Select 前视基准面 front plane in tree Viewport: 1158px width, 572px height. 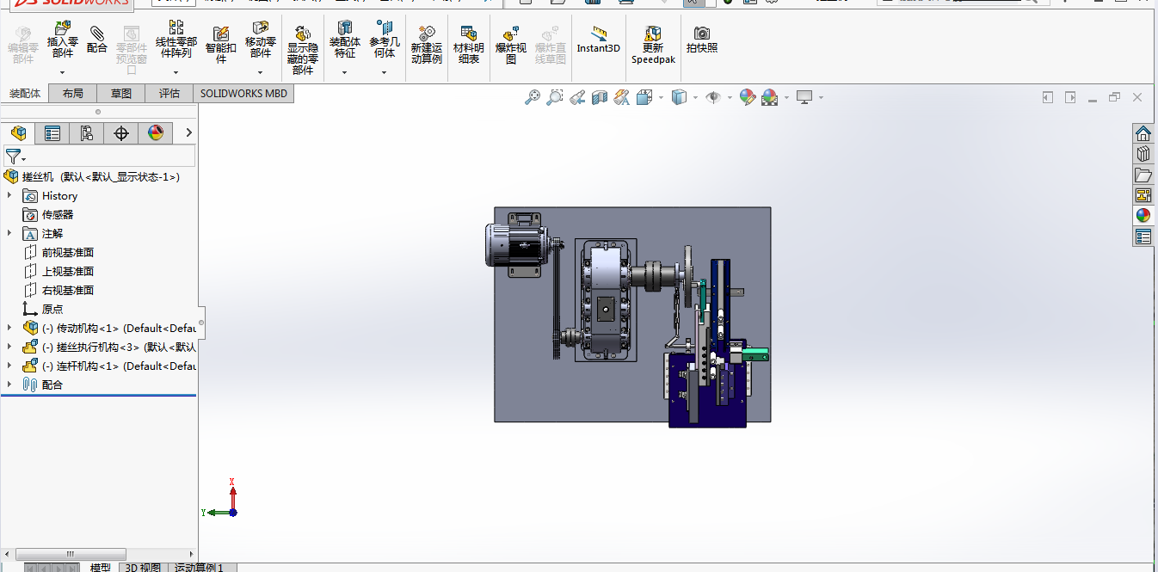point(68,253)
